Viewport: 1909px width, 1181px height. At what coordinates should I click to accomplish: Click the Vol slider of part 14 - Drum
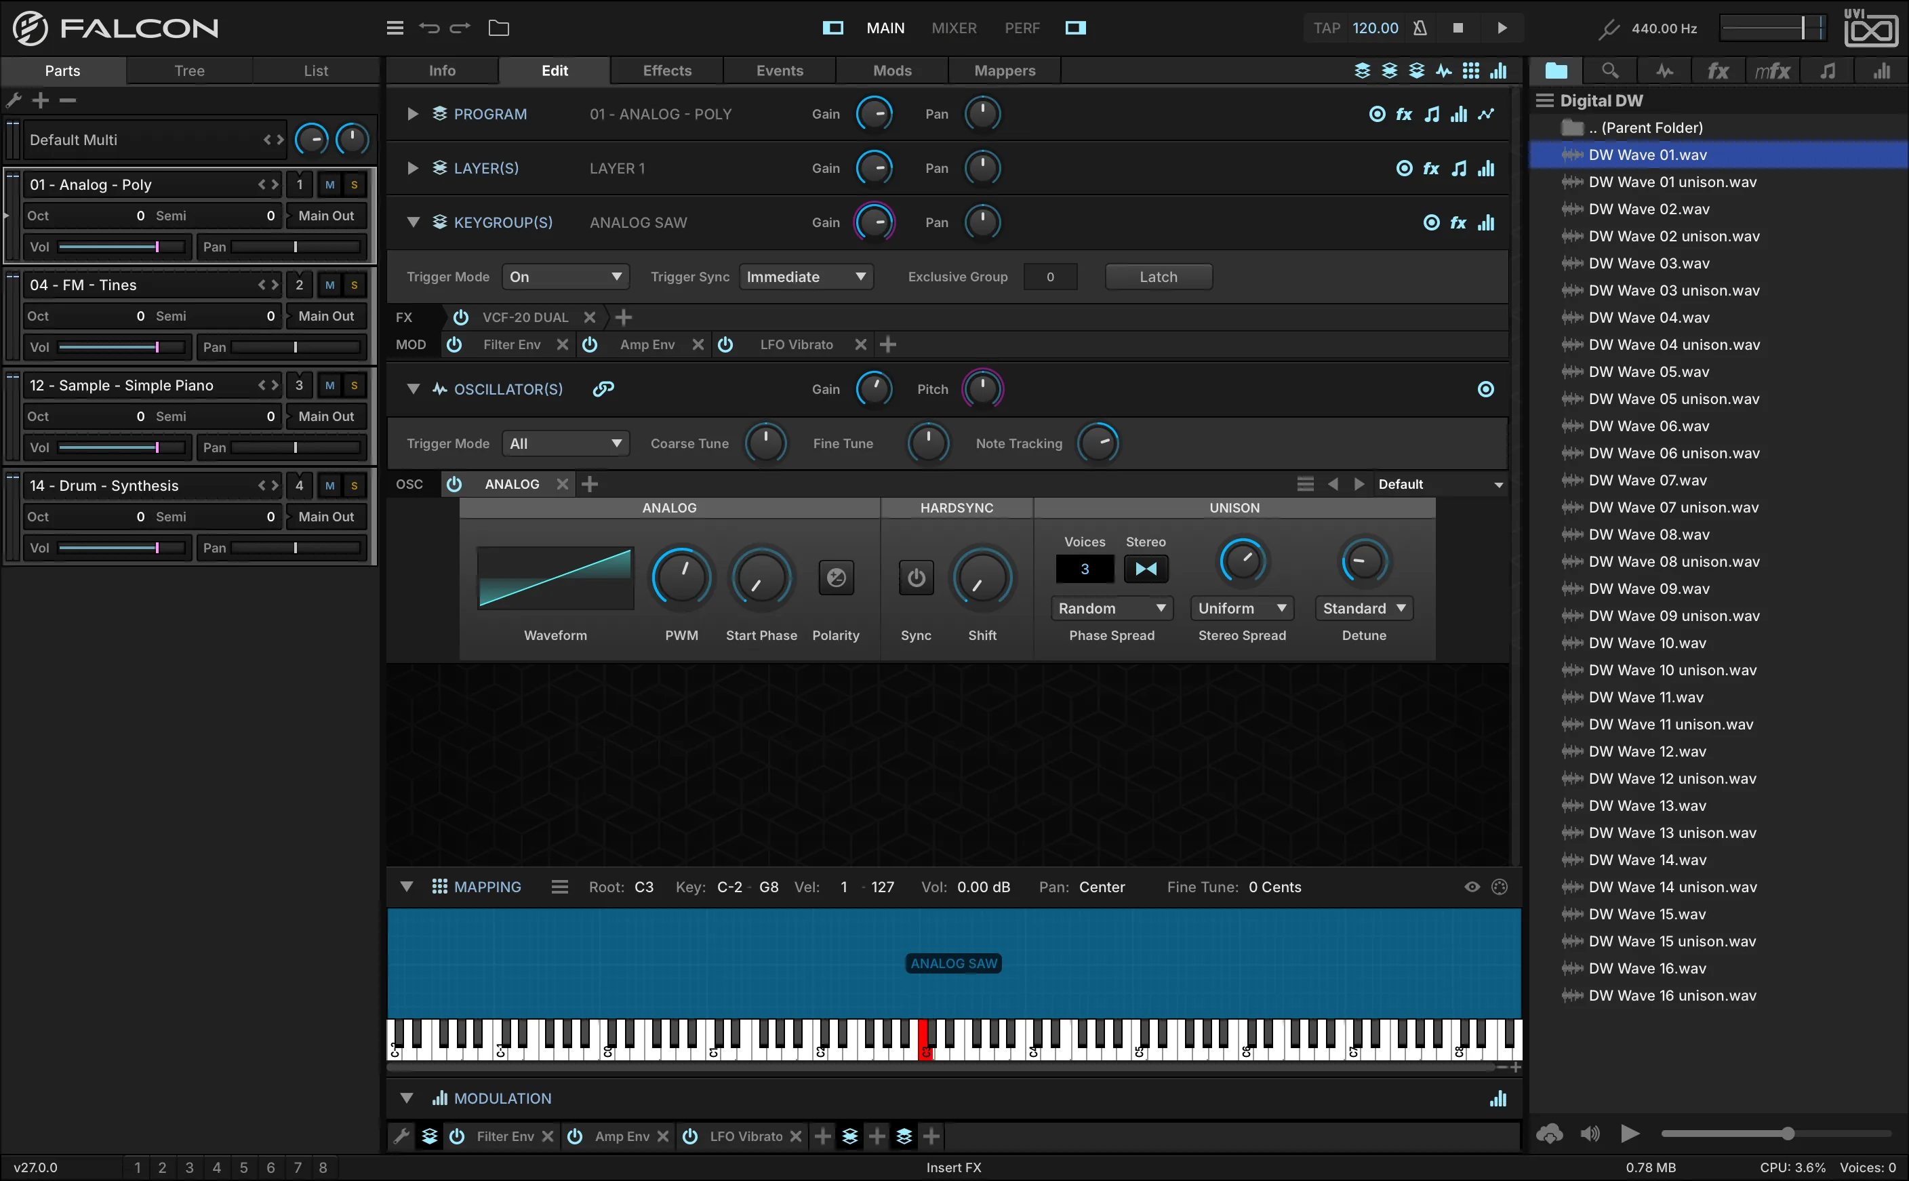(x=122, y=548)
